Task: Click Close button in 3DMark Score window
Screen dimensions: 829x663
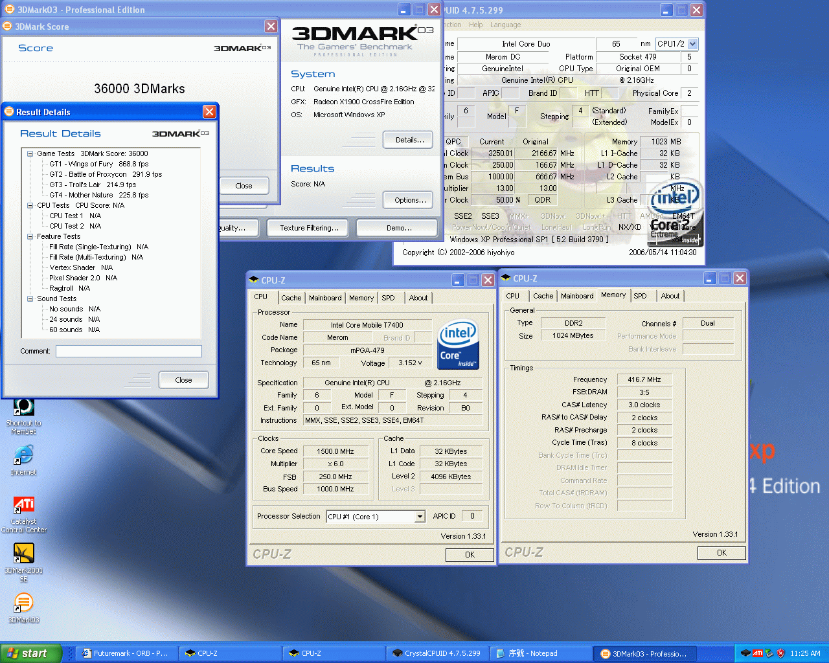Action: 244,186
